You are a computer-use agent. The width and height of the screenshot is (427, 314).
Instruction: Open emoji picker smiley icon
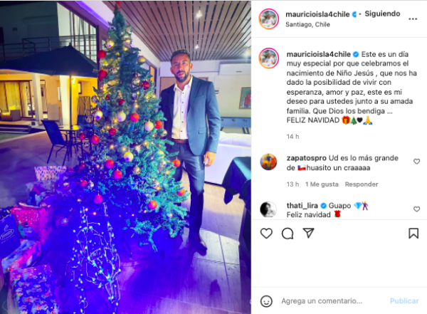[x=266, y=301]
